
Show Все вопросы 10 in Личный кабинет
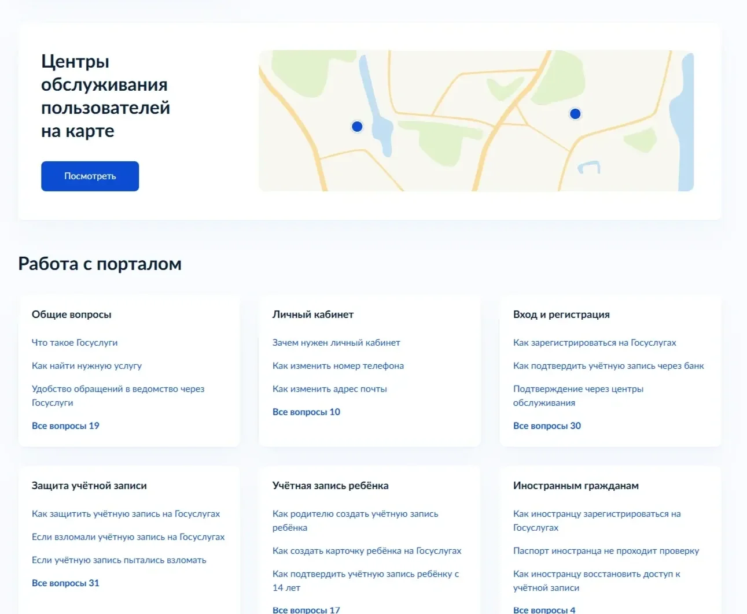[x=306, y=412]
